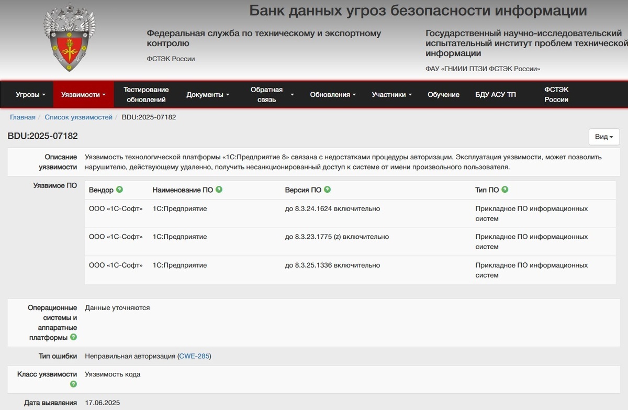Click Федеральная служба по техническому и экспортному контролю heading

[264, 38]
